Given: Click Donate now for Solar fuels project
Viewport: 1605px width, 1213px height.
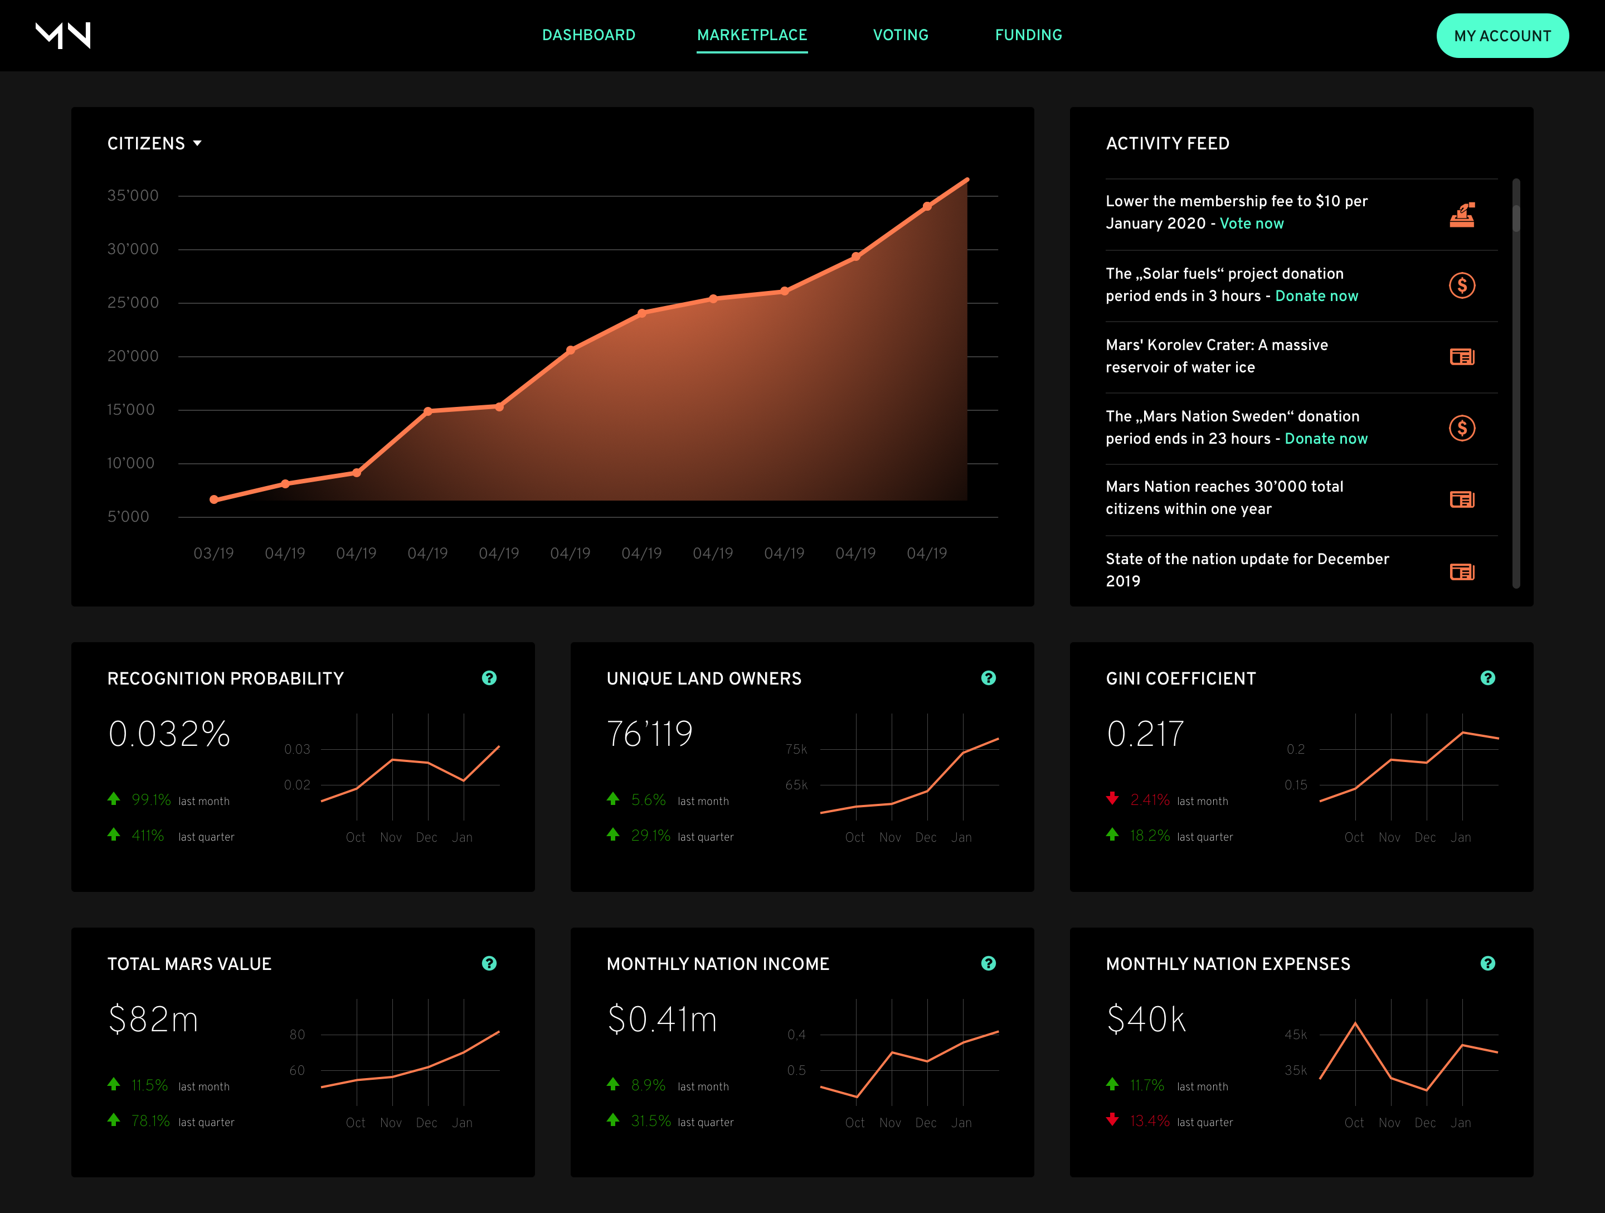Looking at the screenshot, I should [x=1316, y=296].
